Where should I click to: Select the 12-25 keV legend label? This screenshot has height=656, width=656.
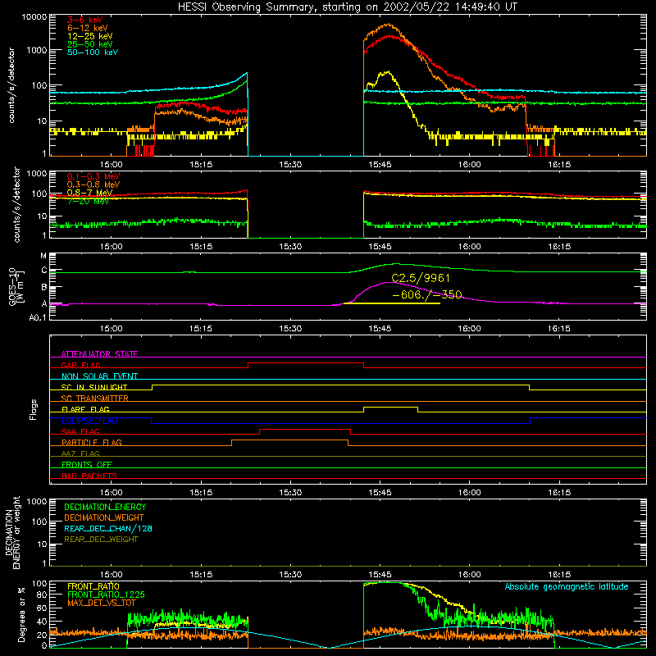[90, 36]
